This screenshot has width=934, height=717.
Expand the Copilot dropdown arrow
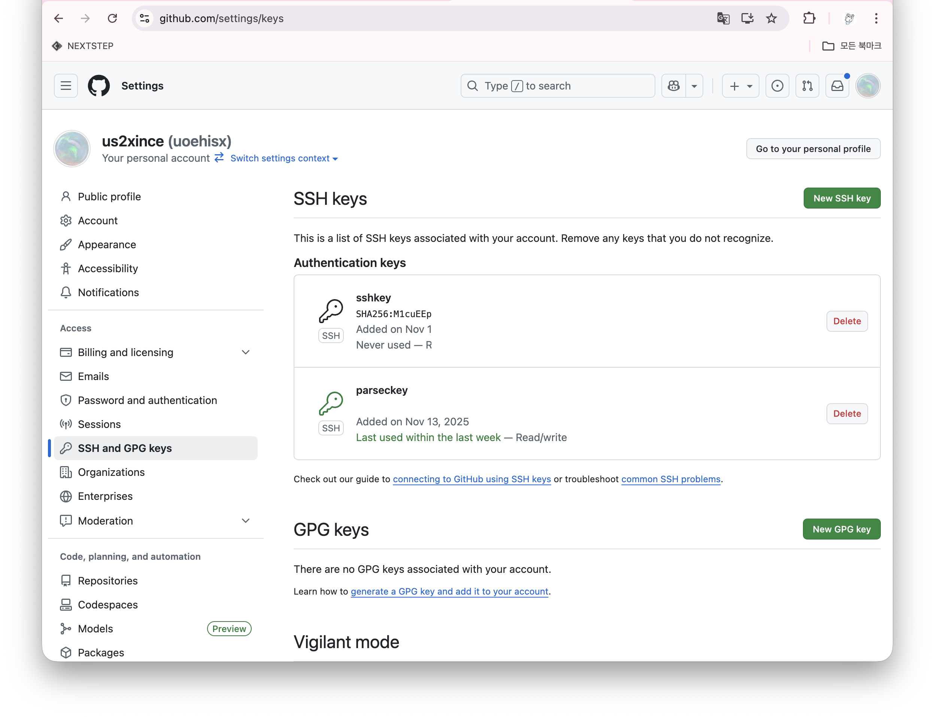[694, 86]
